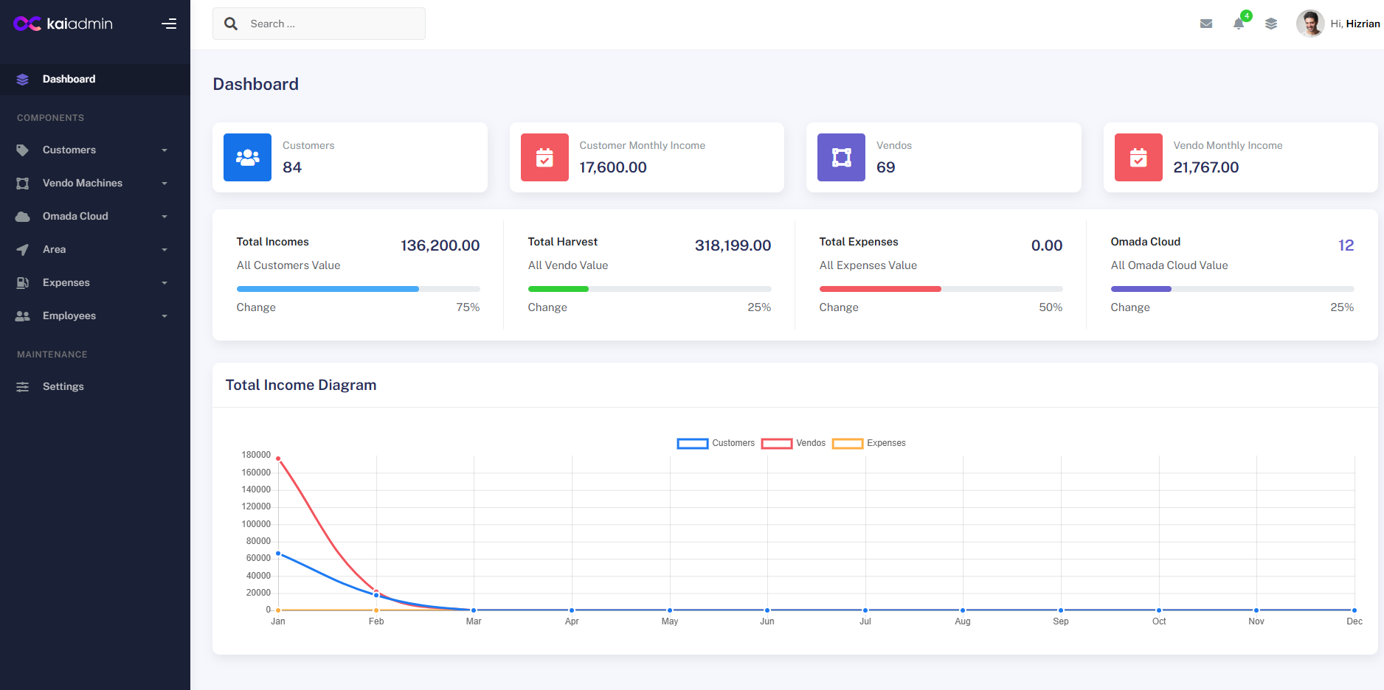Click the kaiadmin logo
Screen dimensions: 1384x690
coord(63,24)
